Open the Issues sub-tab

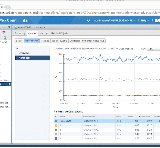(19, 41)
